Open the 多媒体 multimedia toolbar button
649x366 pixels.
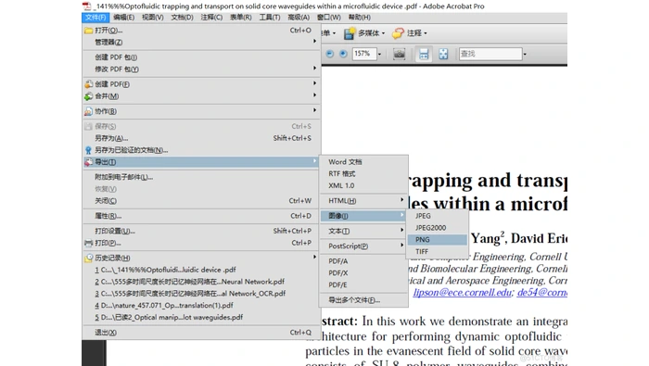click(x=364, y=33)
